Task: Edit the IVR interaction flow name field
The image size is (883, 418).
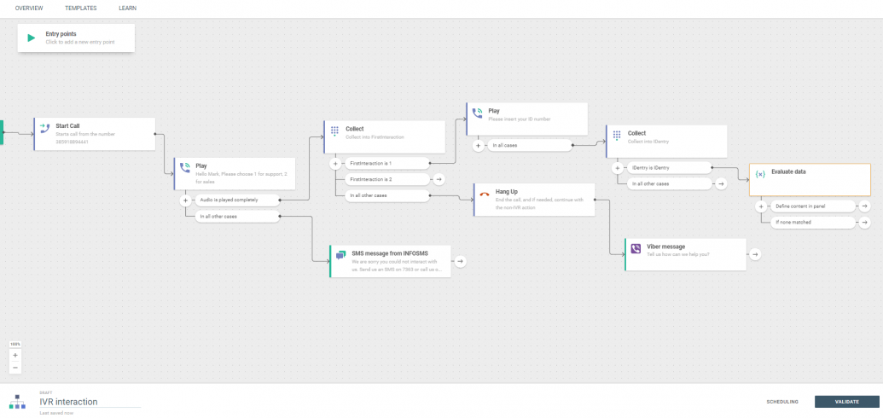Action: [x=90, y=402]
